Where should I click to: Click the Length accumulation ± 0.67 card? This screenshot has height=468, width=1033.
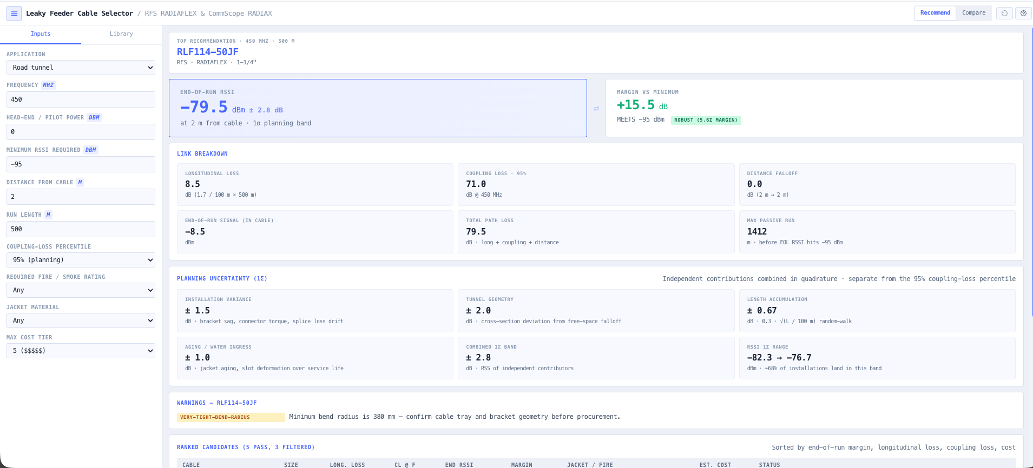(x=877, y=311)
